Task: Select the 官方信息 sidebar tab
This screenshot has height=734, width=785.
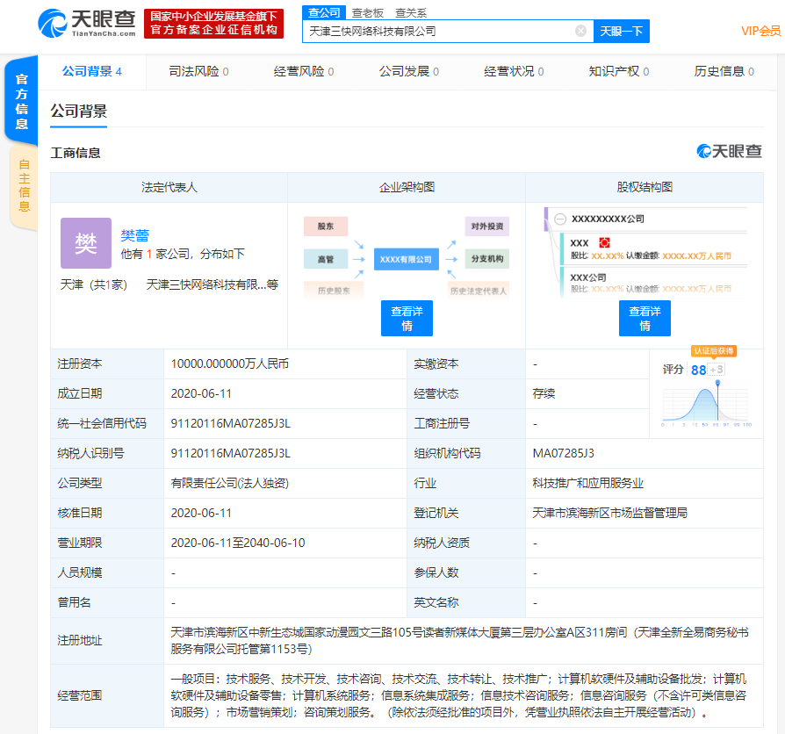Action: (x=21, y=101)
